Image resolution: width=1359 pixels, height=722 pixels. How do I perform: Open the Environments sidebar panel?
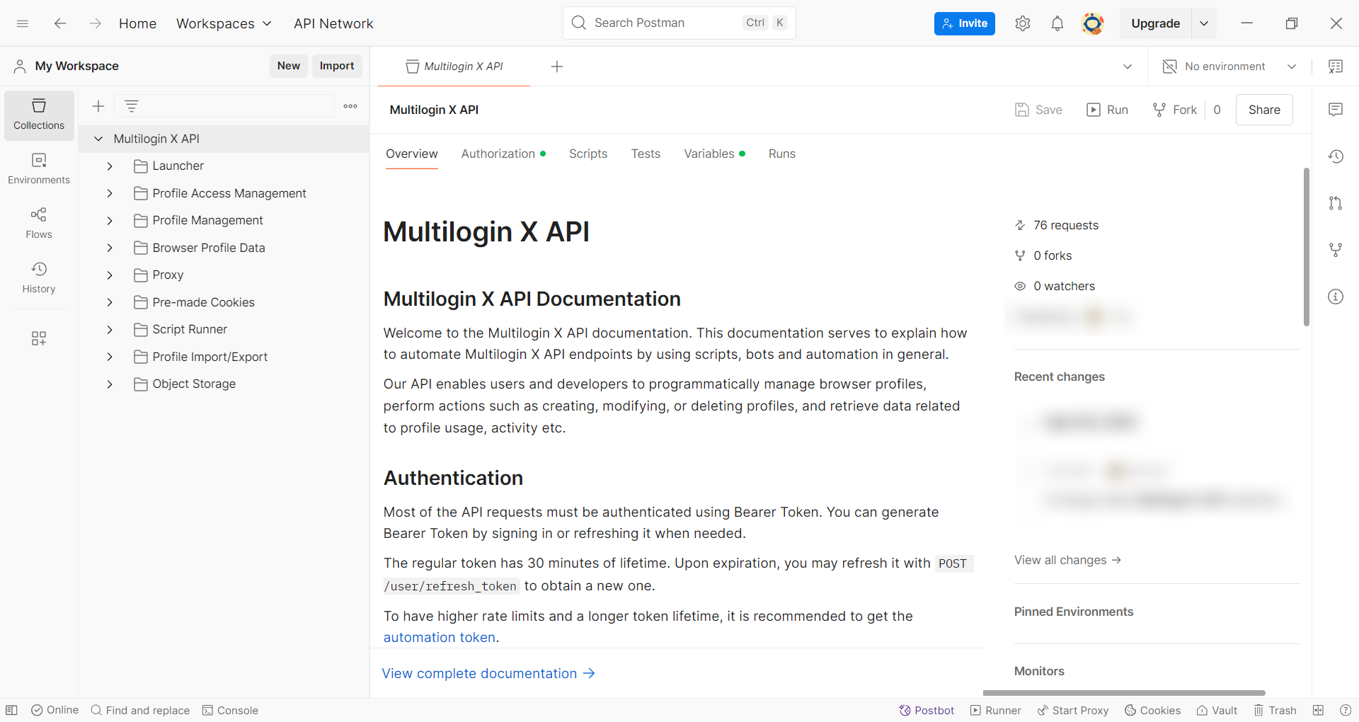click(38, 168)
